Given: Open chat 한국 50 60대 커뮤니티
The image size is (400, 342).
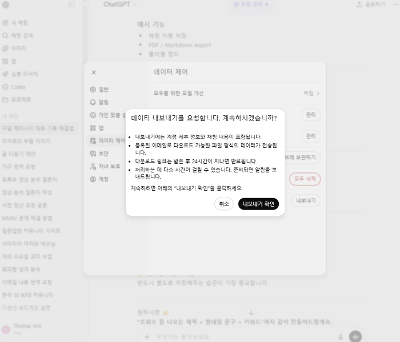Looking at the screenshot, I should 39,295.
